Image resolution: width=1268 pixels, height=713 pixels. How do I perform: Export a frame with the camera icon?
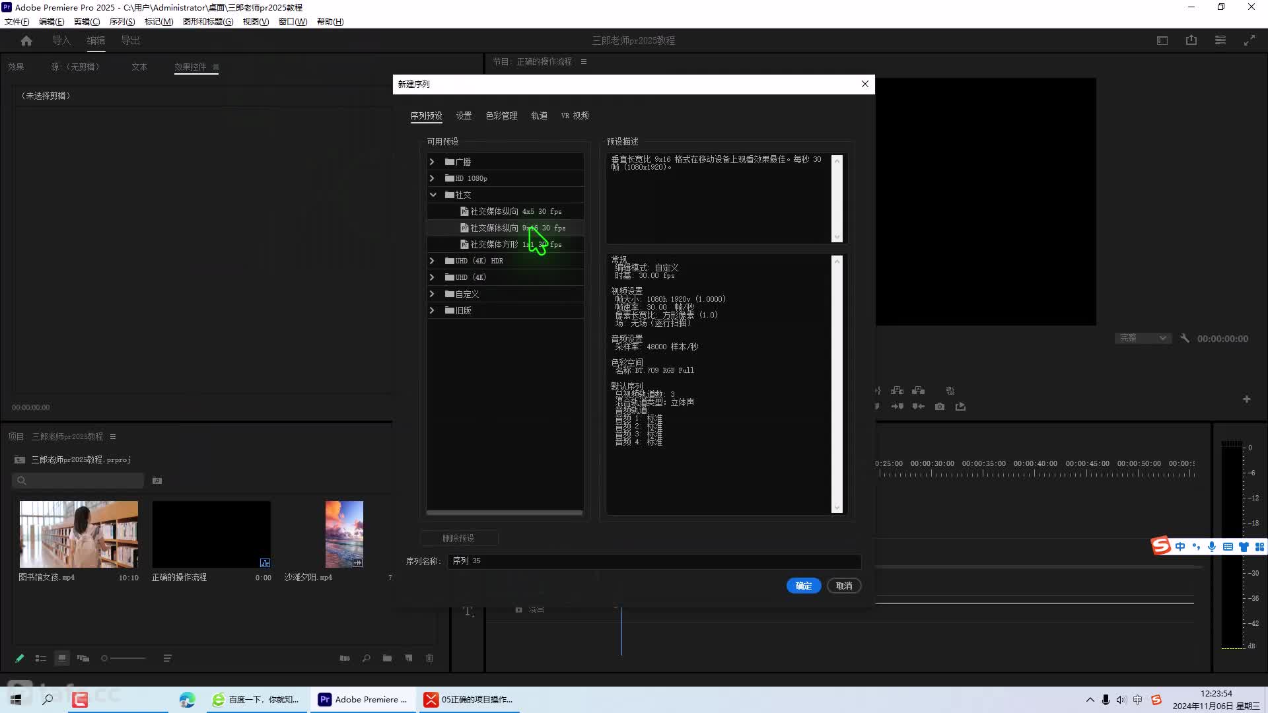tap(940, 407)
